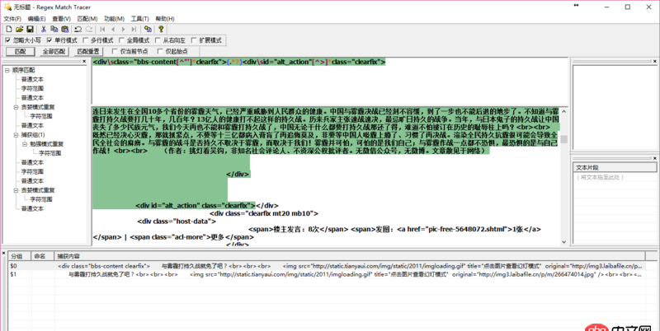Enable 多行模式 checkbox
660x331 pixels.
coord(86,40)
